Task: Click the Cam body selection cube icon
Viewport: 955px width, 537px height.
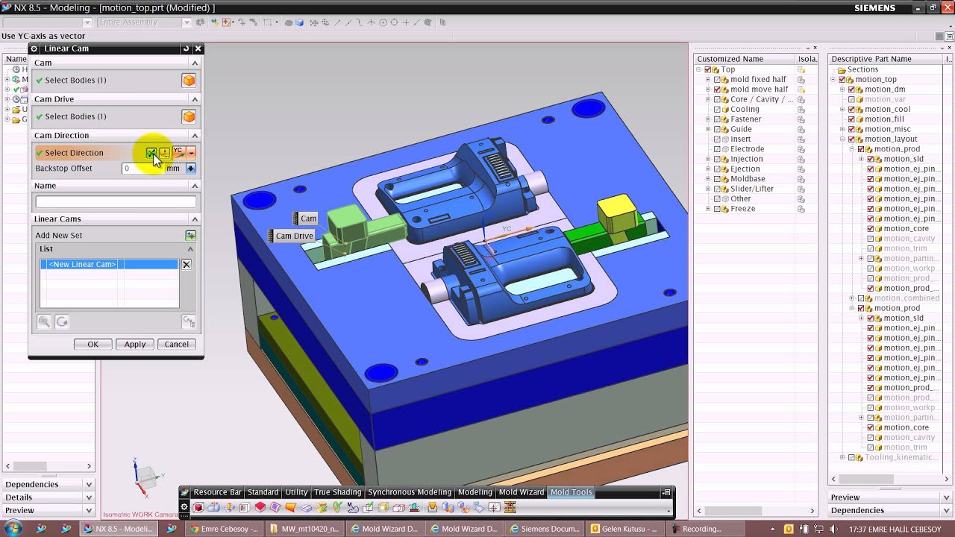Action: coord(189,81)
